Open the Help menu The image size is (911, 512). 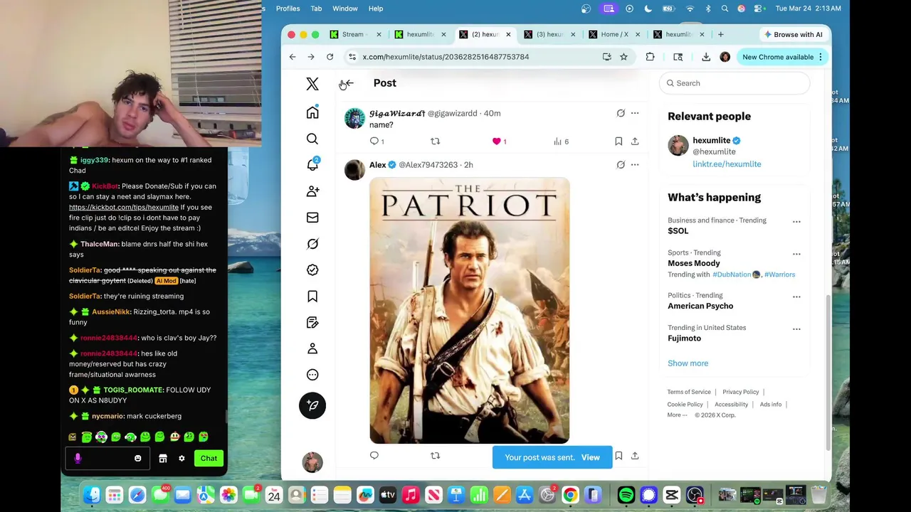coord(376,9)
